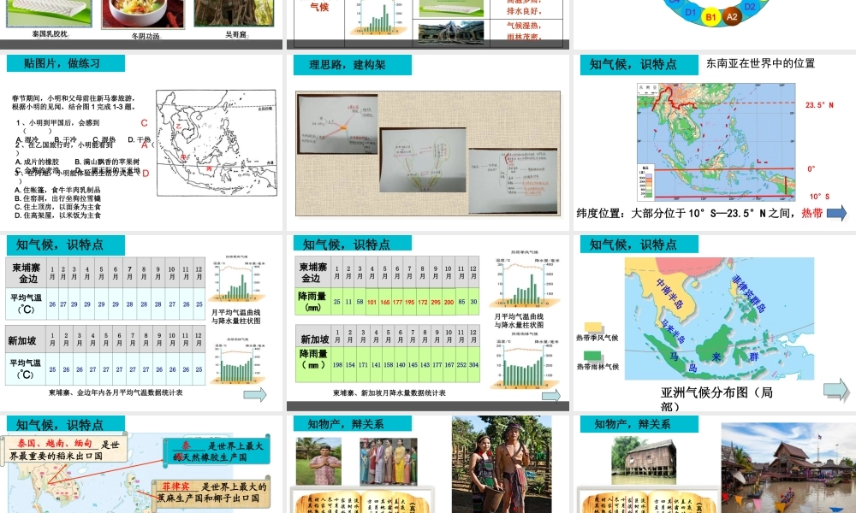Click the Southeast Asia outline map in exercise slide
The height and width of the screenshot is (513, 856).
(x=217, y=143)
